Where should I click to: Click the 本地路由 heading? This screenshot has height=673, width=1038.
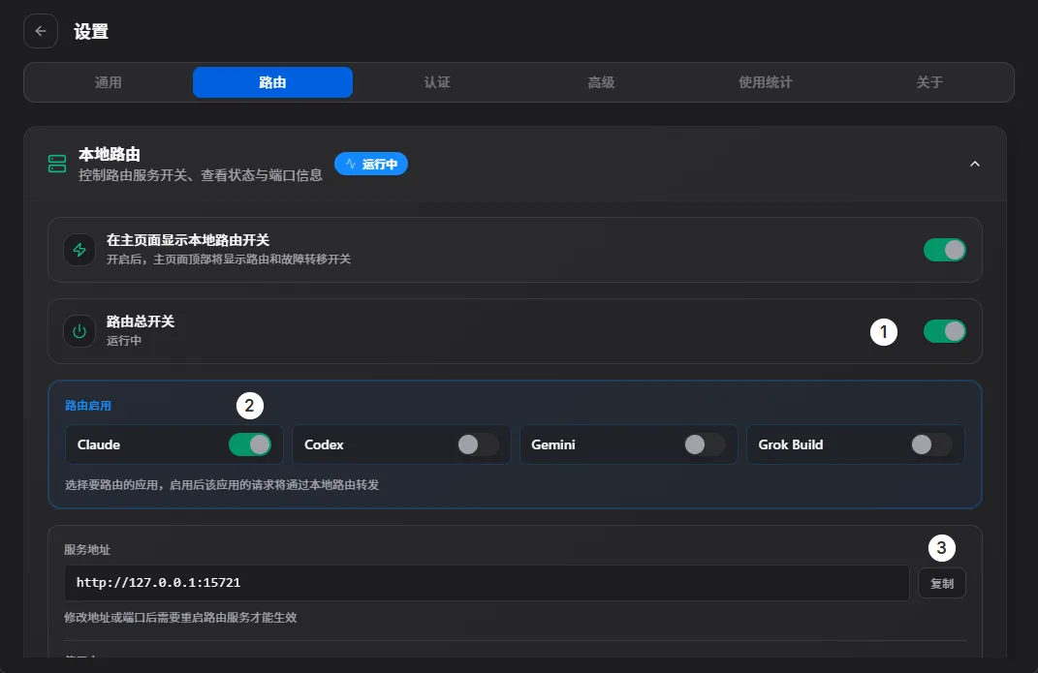point(110,155)
